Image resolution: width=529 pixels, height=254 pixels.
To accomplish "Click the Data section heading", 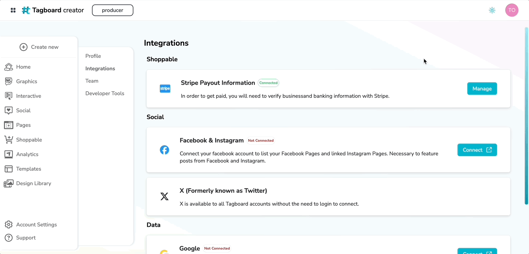I will [153, 225].
